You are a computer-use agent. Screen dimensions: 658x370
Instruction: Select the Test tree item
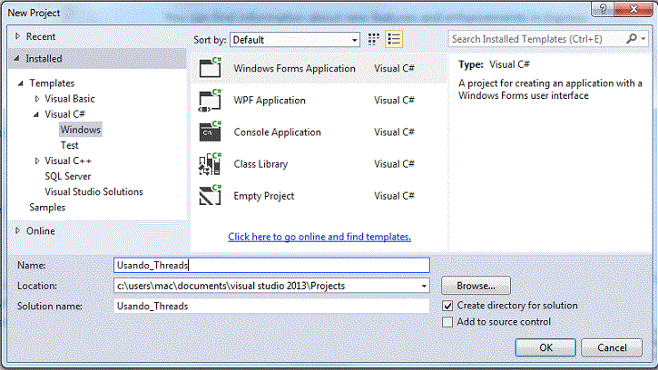pyautogui.click(x=69, y=145)
